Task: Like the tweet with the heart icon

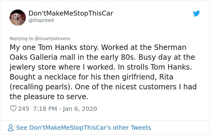Action: pos(13,109)
